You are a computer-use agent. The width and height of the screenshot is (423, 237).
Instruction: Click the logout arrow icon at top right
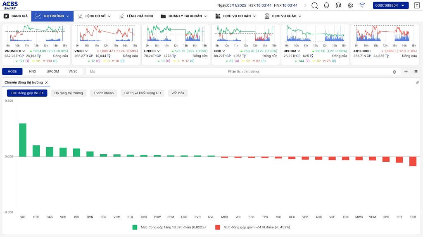click(x=416, y=5)
